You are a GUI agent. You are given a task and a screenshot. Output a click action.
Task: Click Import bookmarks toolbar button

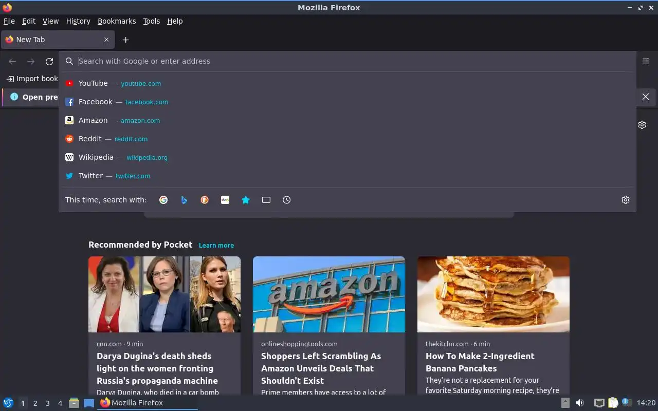click(32, 79)
